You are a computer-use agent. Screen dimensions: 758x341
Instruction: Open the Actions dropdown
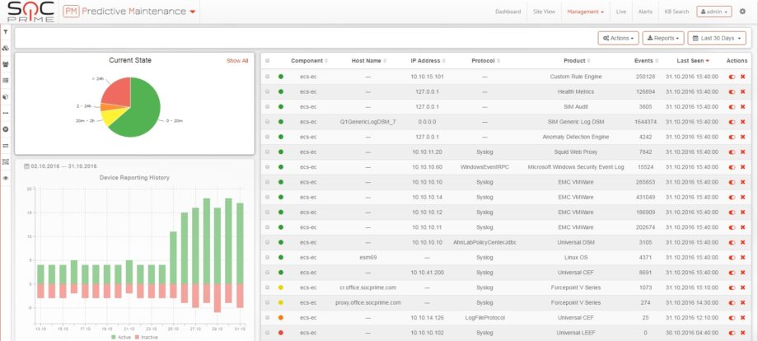[618, 38]
